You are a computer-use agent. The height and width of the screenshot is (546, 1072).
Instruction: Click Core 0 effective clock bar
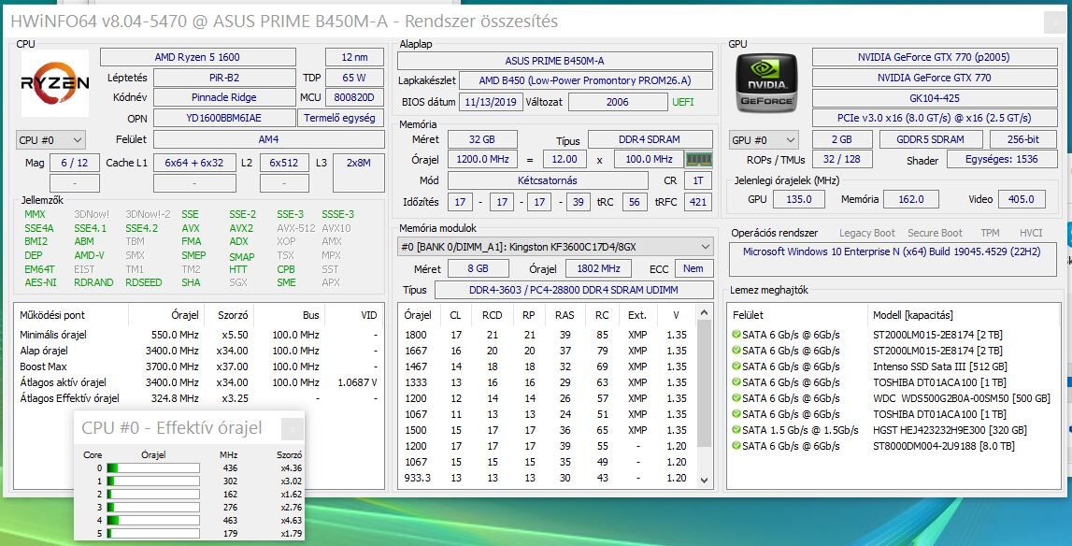coord(153,468)
